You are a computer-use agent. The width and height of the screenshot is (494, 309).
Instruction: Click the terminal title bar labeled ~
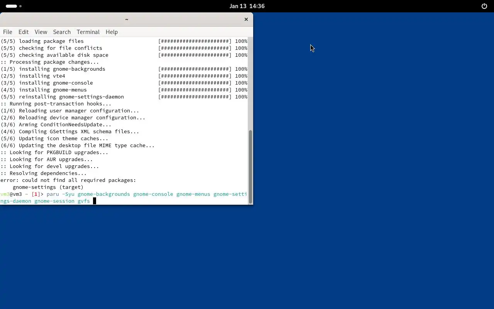[127, 19]
